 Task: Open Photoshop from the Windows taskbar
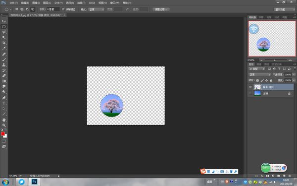34,182
